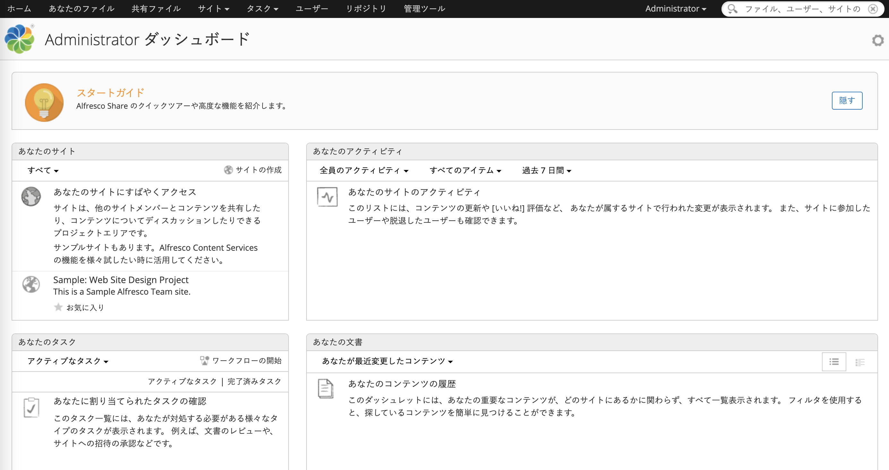Image resolution: width=889 pixels, height=470 pixels.
Task: Clear the search box with X icon
Action: 873,9
